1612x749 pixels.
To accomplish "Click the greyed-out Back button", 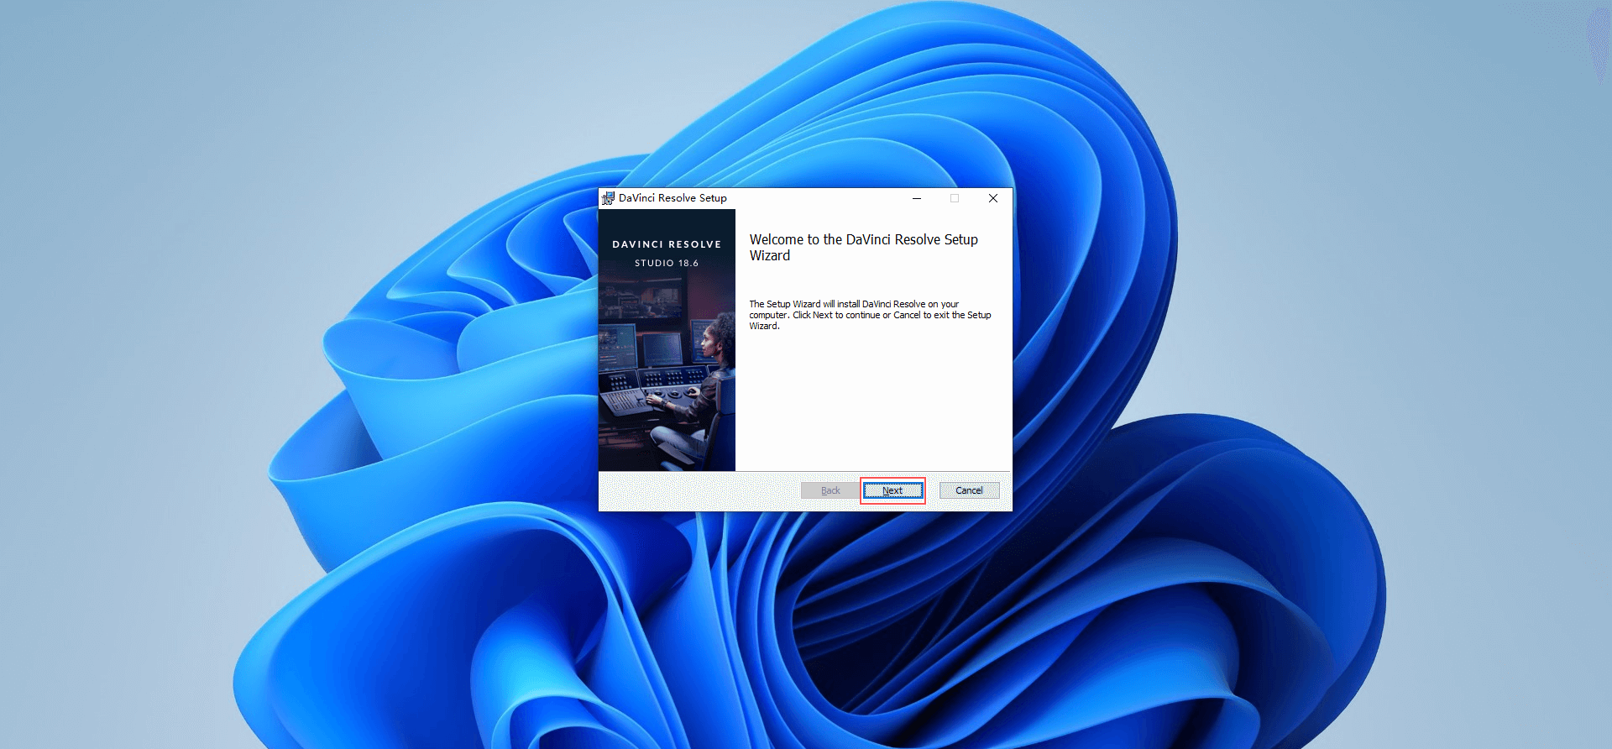I will pyautogui.click(x=830, y=490).
